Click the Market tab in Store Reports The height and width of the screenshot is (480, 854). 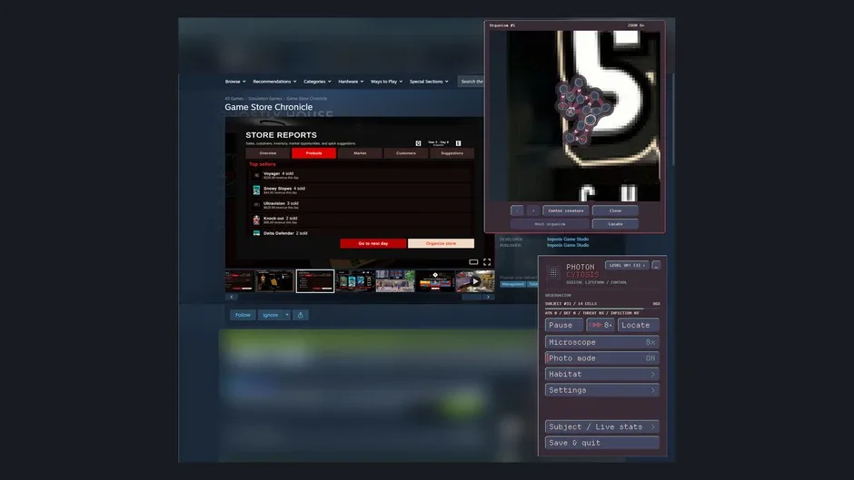[x=360, y=153]
